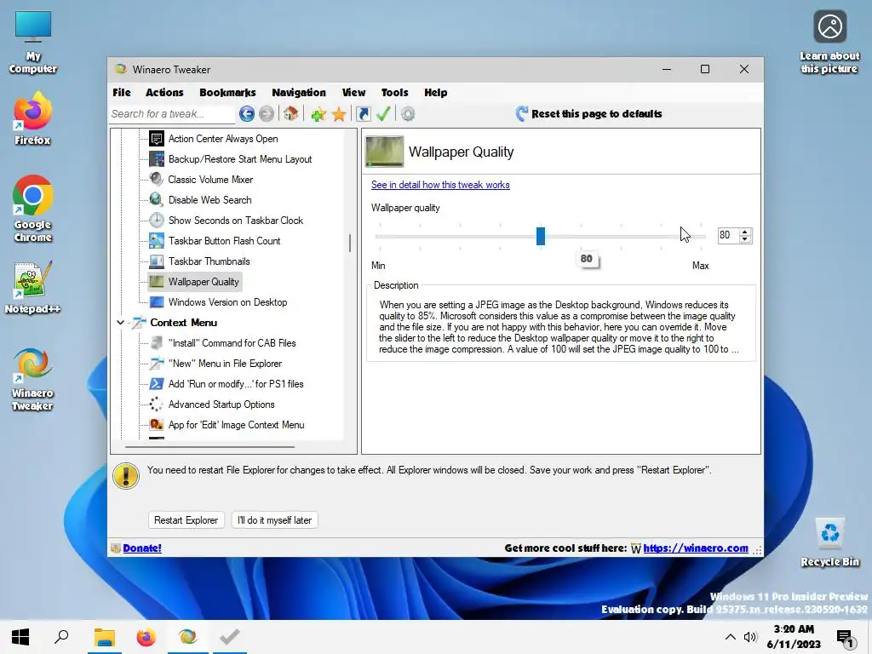Click the taskbar clock showing 3:20 AM

[x=794, y=637]
